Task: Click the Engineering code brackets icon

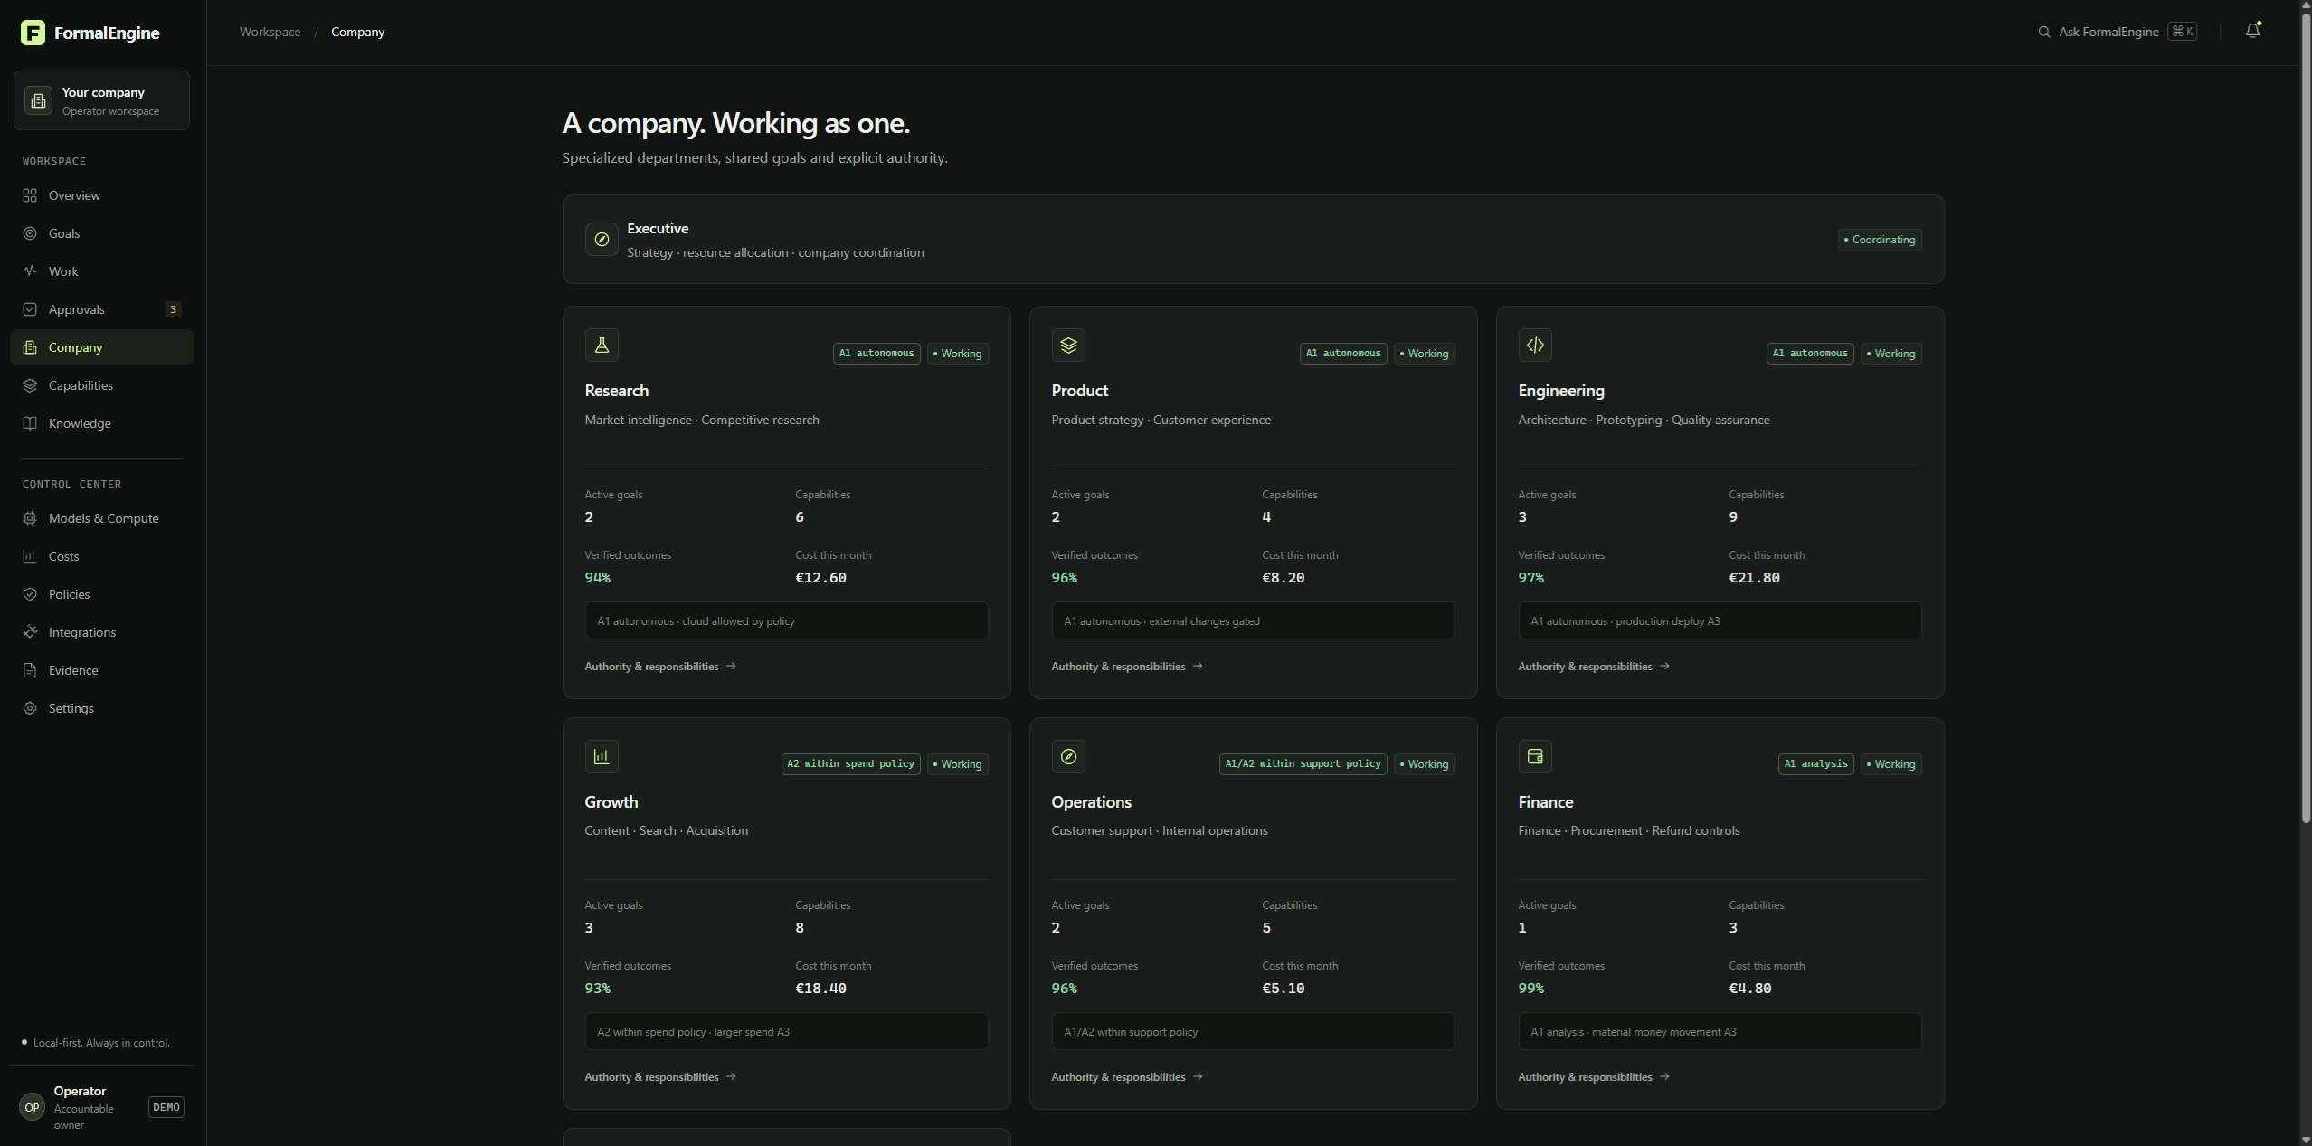Action: (1535, 346)
